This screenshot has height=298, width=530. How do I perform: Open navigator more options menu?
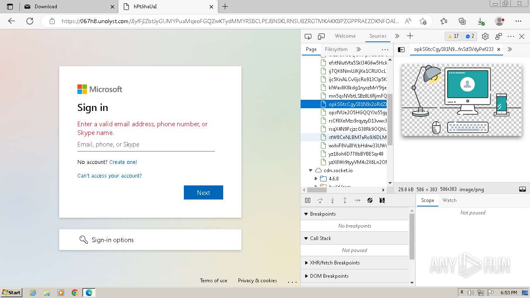(x=385, y=49)
